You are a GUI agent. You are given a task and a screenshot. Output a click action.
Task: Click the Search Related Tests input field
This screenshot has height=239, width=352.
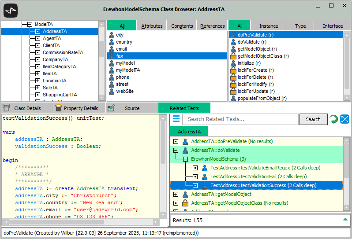[240, 119]
